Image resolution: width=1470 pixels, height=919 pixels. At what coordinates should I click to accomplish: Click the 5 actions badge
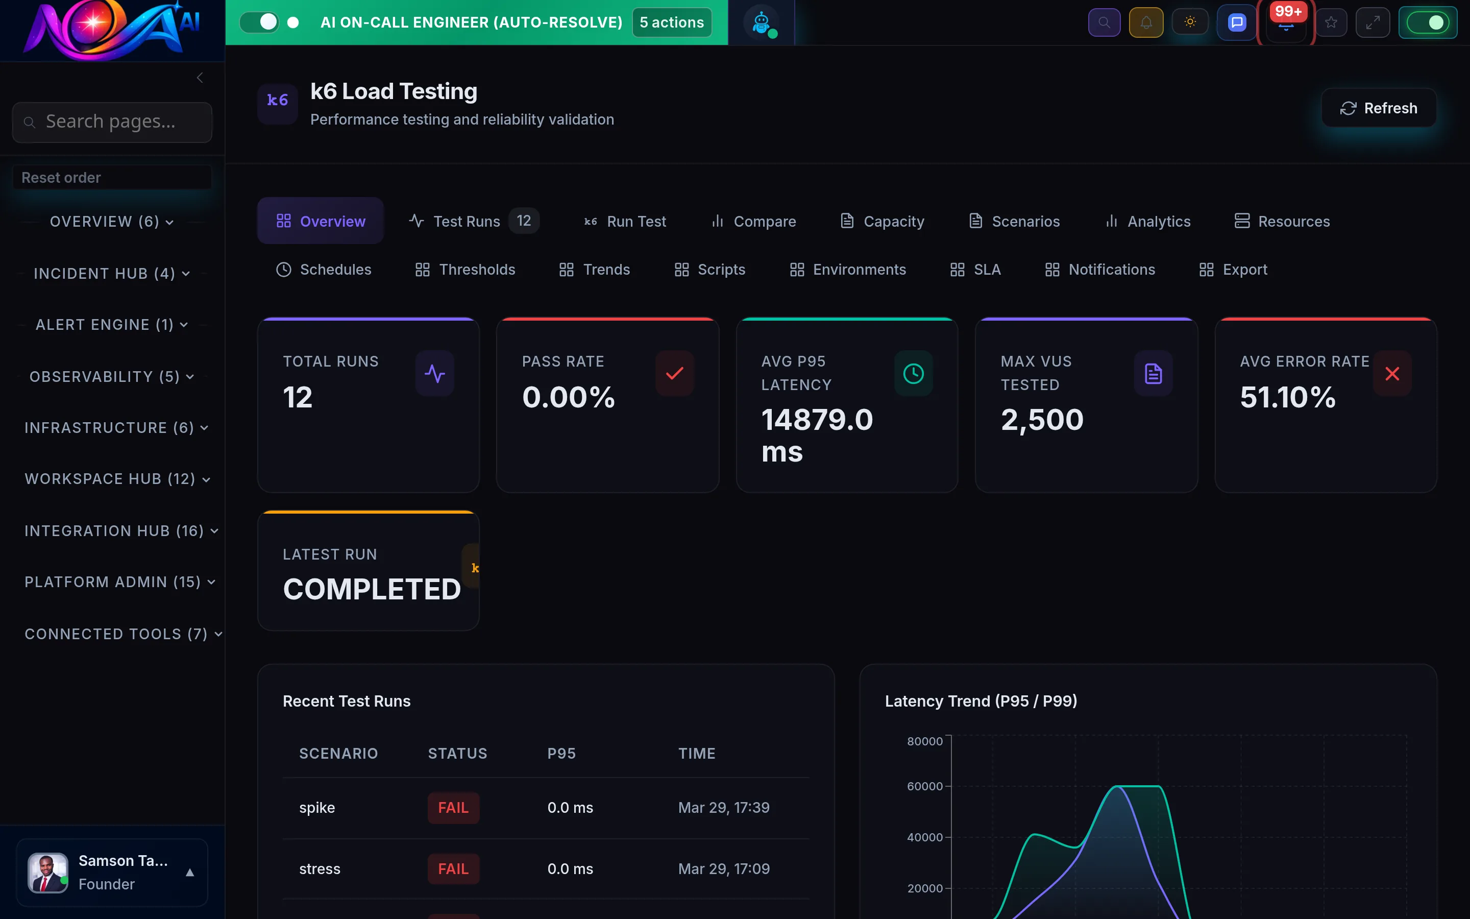(671, 22)
